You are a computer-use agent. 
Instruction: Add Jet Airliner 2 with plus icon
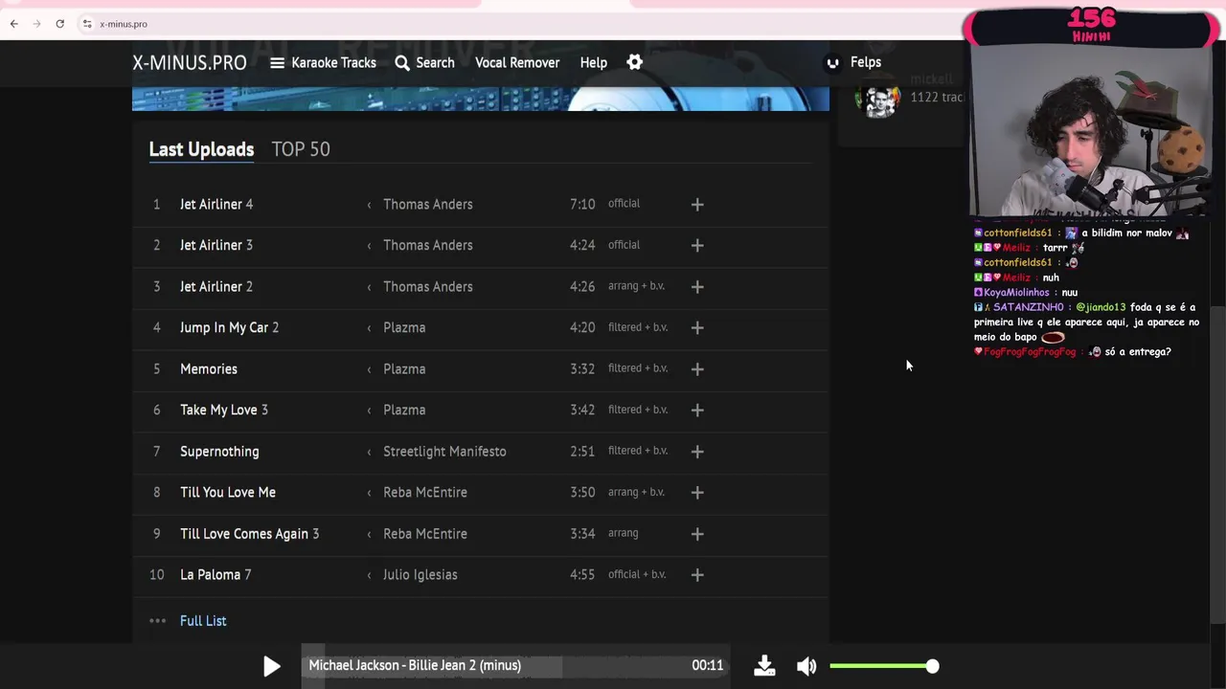click(x=697, y=286)
